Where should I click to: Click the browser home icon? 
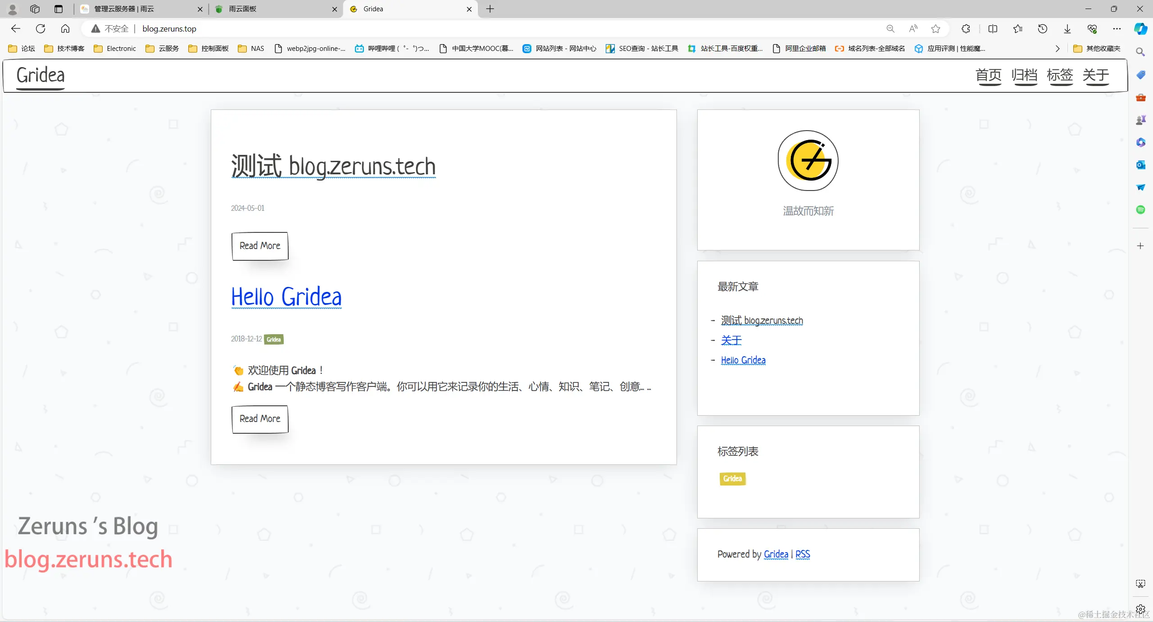[65, 29]
